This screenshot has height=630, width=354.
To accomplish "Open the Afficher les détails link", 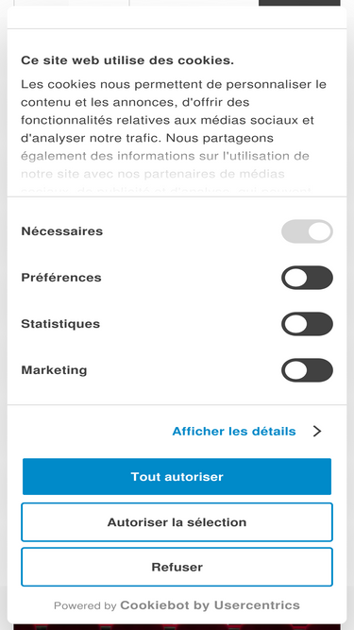I will [234, 431].
